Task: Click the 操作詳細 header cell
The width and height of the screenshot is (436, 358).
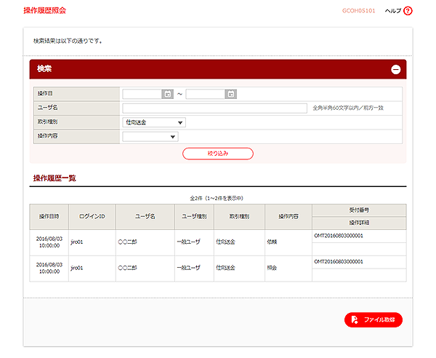Action: [359, 223]
